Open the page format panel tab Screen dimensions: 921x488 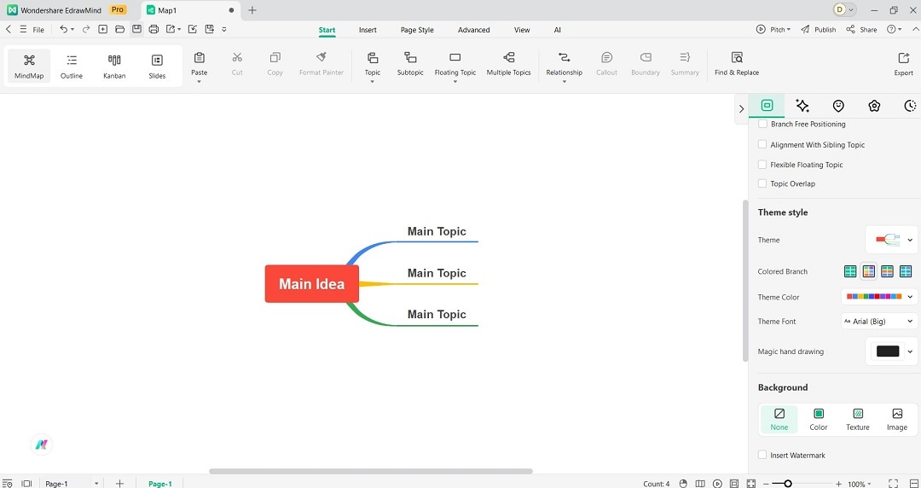coord(767,106)
